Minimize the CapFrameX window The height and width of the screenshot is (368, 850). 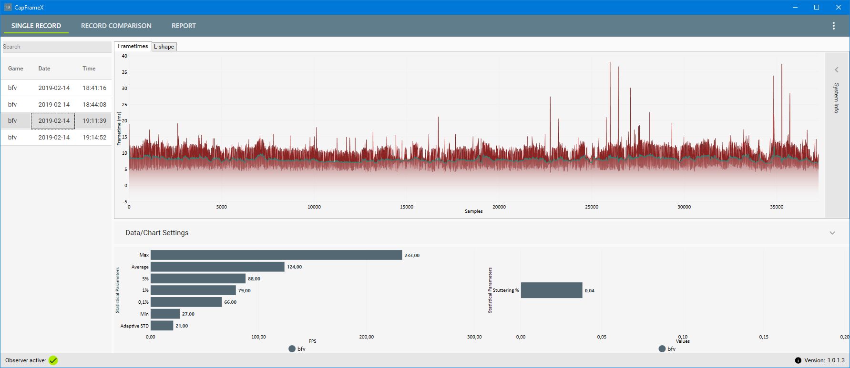click(x=795, y=7)
